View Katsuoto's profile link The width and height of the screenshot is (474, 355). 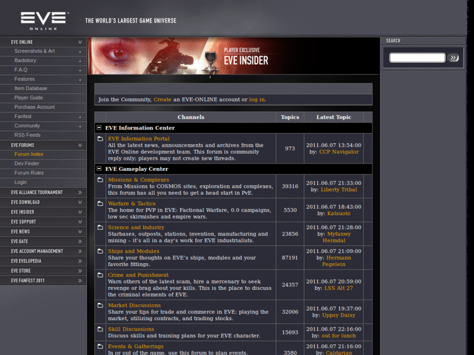pyautogui.click(x=338, y=214)
